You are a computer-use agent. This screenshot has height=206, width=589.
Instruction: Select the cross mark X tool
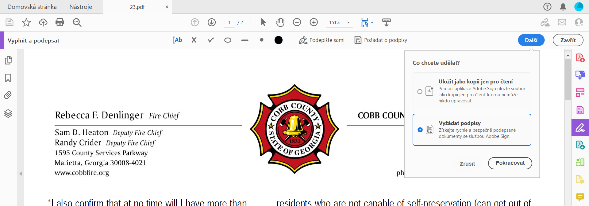coord(194,40)
